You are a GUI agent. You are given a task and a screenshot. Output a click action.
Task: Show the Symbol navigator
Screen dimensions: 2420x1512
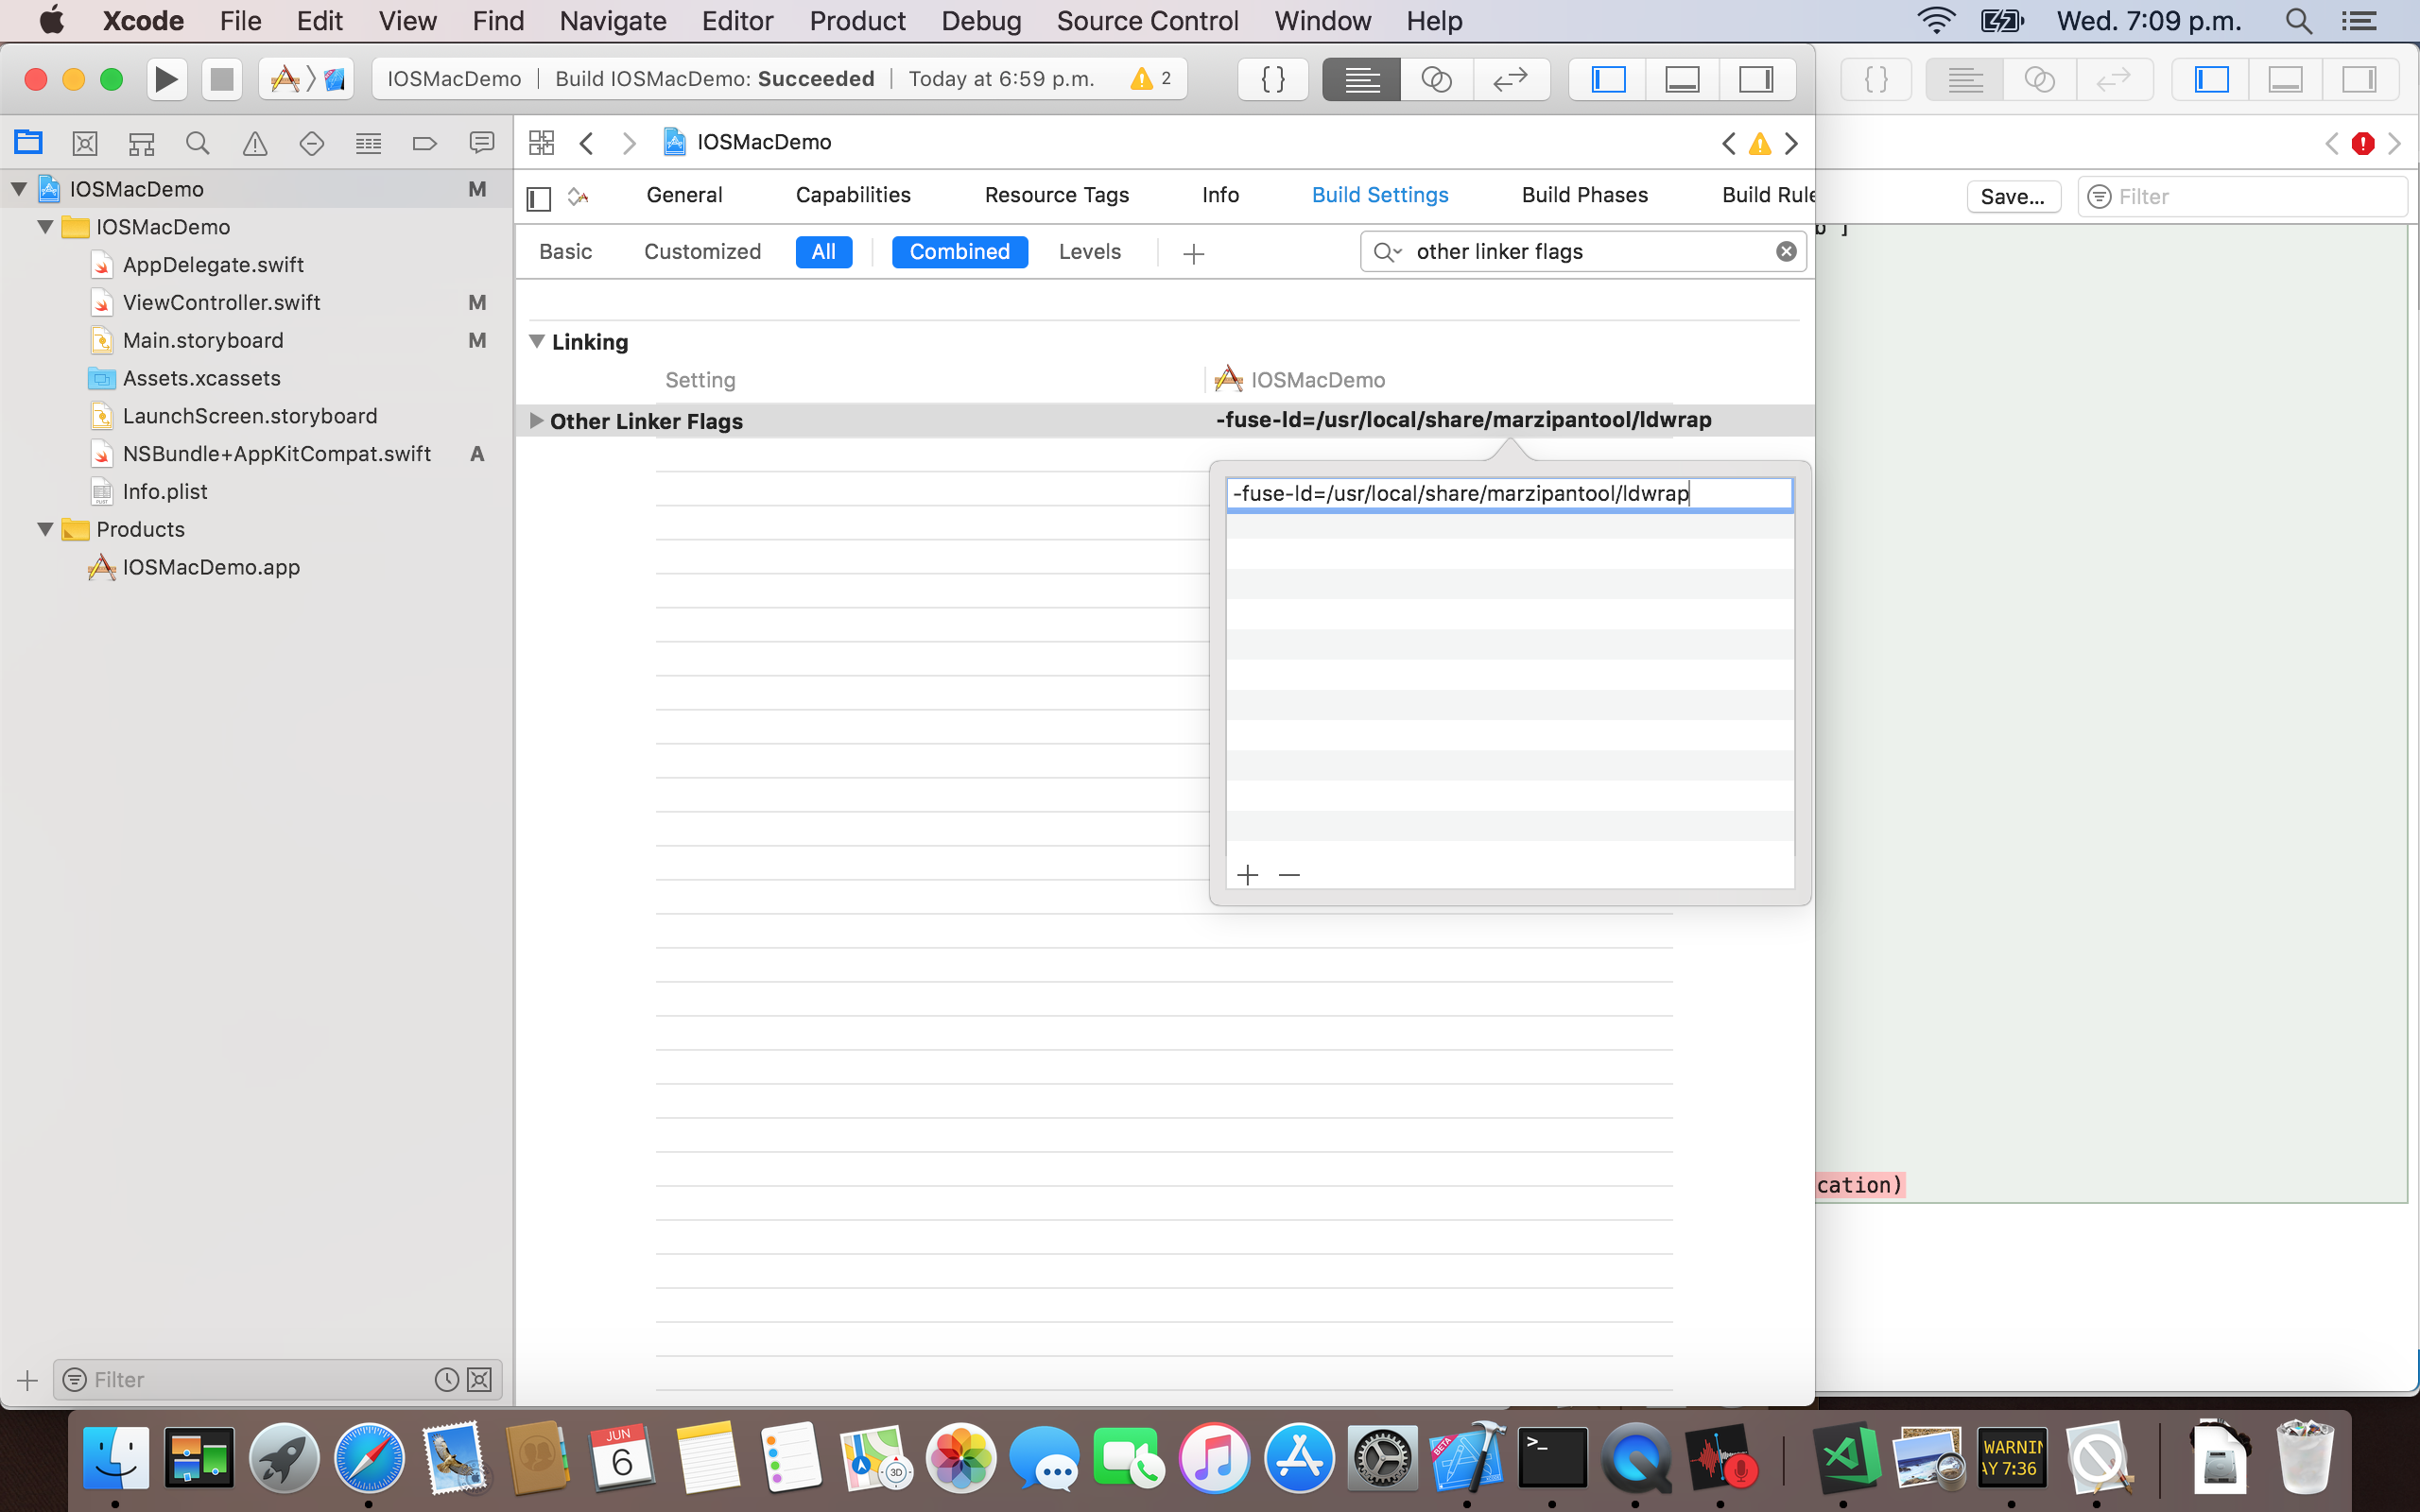coord(141,143)
